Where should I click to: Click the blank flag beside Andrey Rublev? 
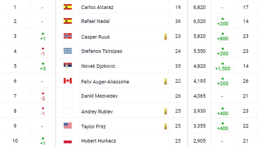click(68, 111)
